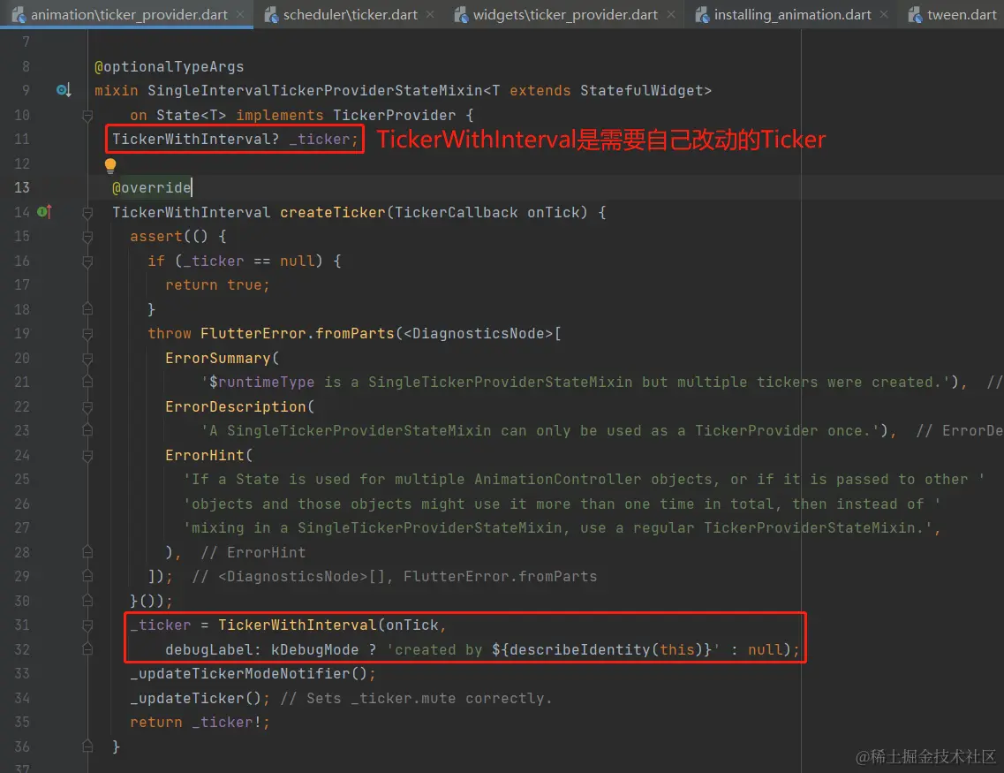Click 'return true;' on line 17
The image size is (1004, 773).
(218, 285)
